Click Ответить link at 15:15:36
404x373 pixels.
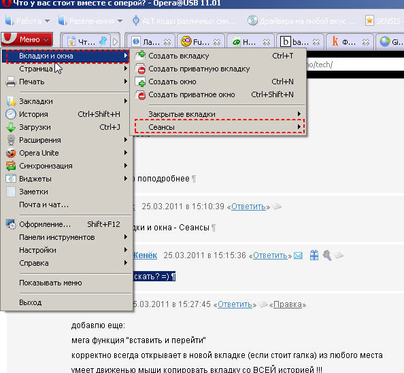(270, 255)
